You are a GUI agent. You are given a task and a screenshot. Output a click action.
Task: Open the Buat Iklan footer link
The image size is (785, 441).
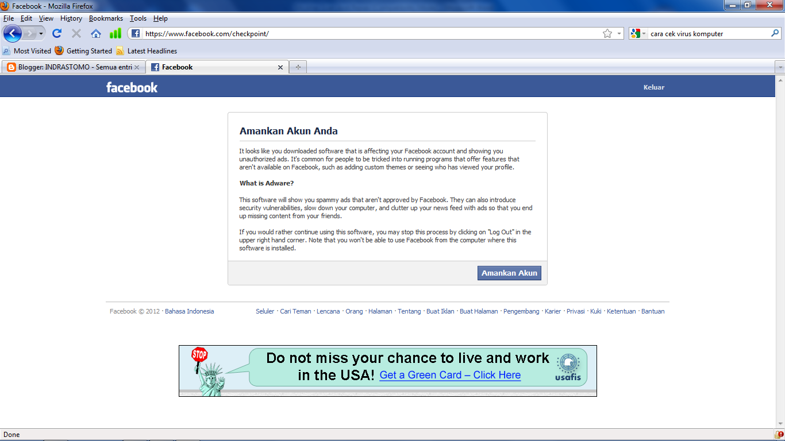pyautogui.click(x=440, y=311)
